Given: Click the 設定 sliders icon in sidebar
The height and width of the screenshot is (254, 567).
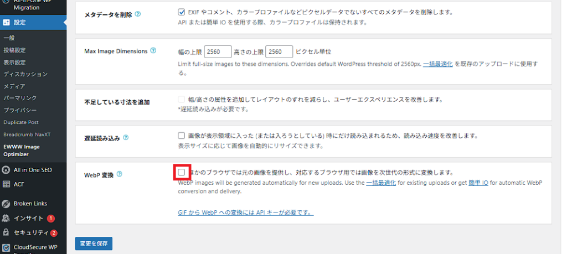Looking at the screenshot, I should click(x=6, y=23).
